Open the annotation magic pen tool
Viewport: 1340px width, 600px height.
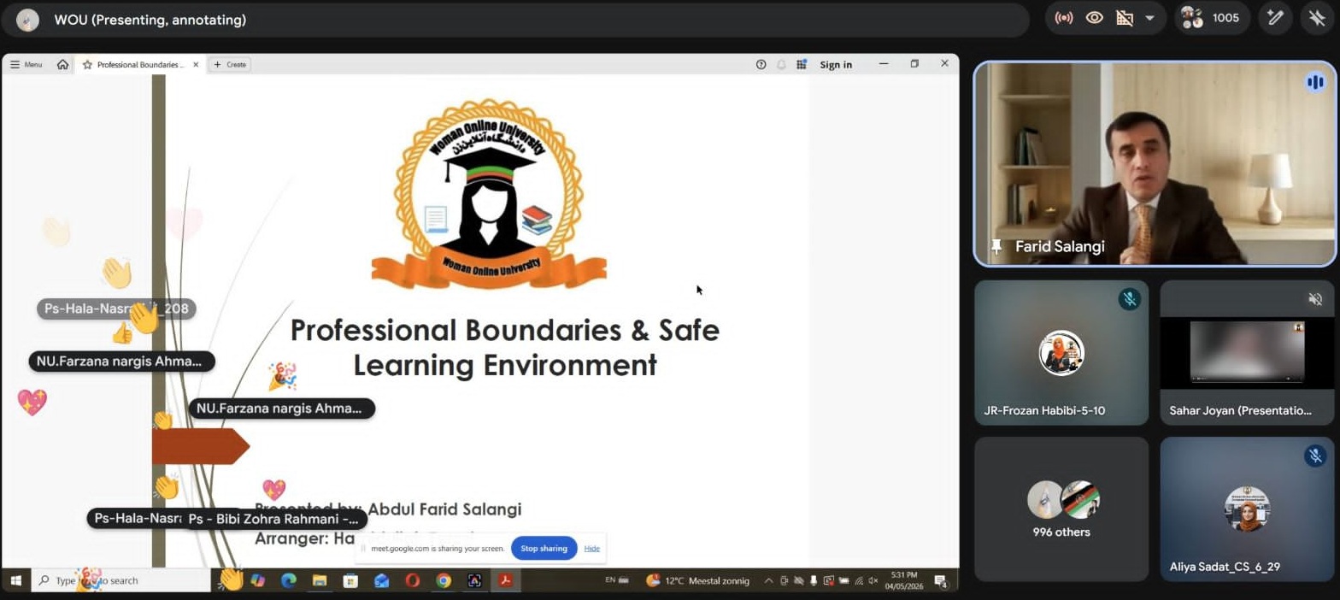[1276, 18]
